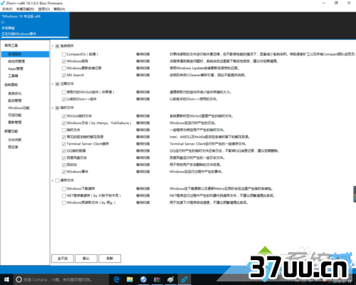Click the Cortana search box
The width and height of the screenshot is (356, 285).
coord(61,279)
